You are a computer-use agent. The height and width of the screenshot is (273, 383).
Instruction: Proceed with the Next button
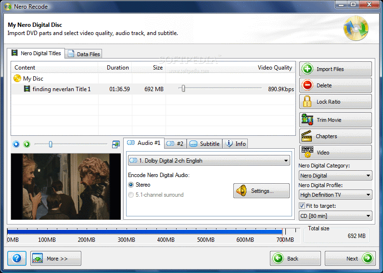[x=350, y=258]
